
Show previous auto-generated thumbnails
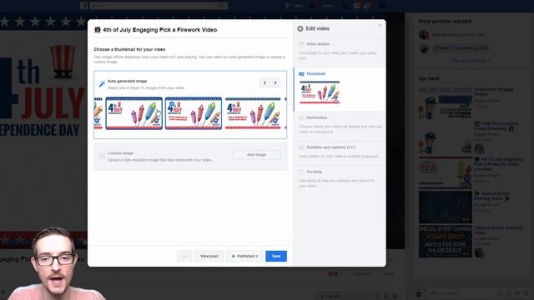point(264,82)
